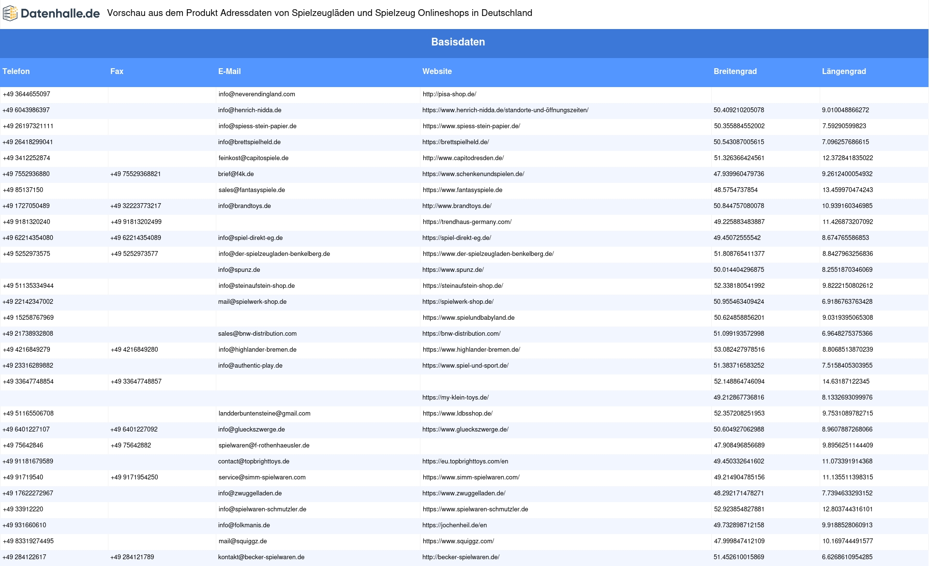
Task: Click the Vorschau aus dem Produkt title text
Action: click(319, 13)
